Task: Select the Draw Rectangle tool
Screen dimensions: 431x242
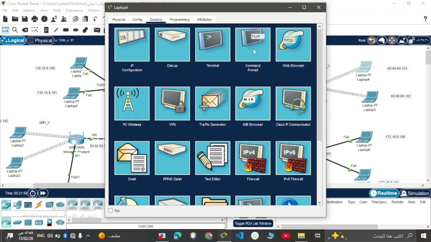Action: (66, 30)
